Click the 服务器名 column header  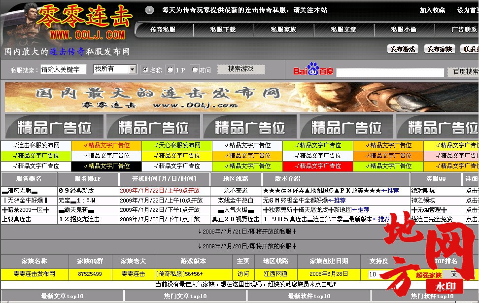point(29,179)
